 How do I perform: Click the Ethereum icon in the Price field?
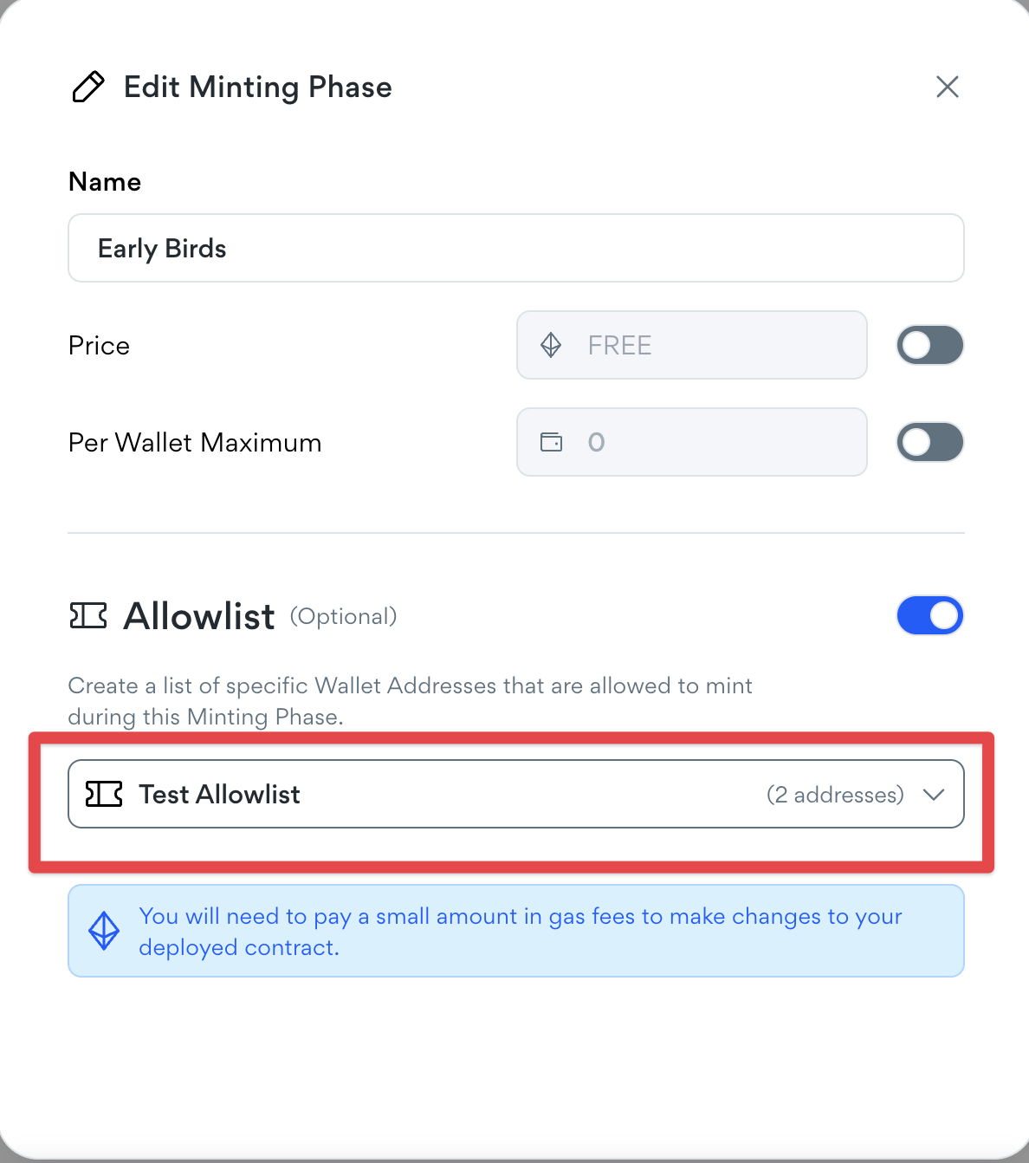(x=551, y=345)
